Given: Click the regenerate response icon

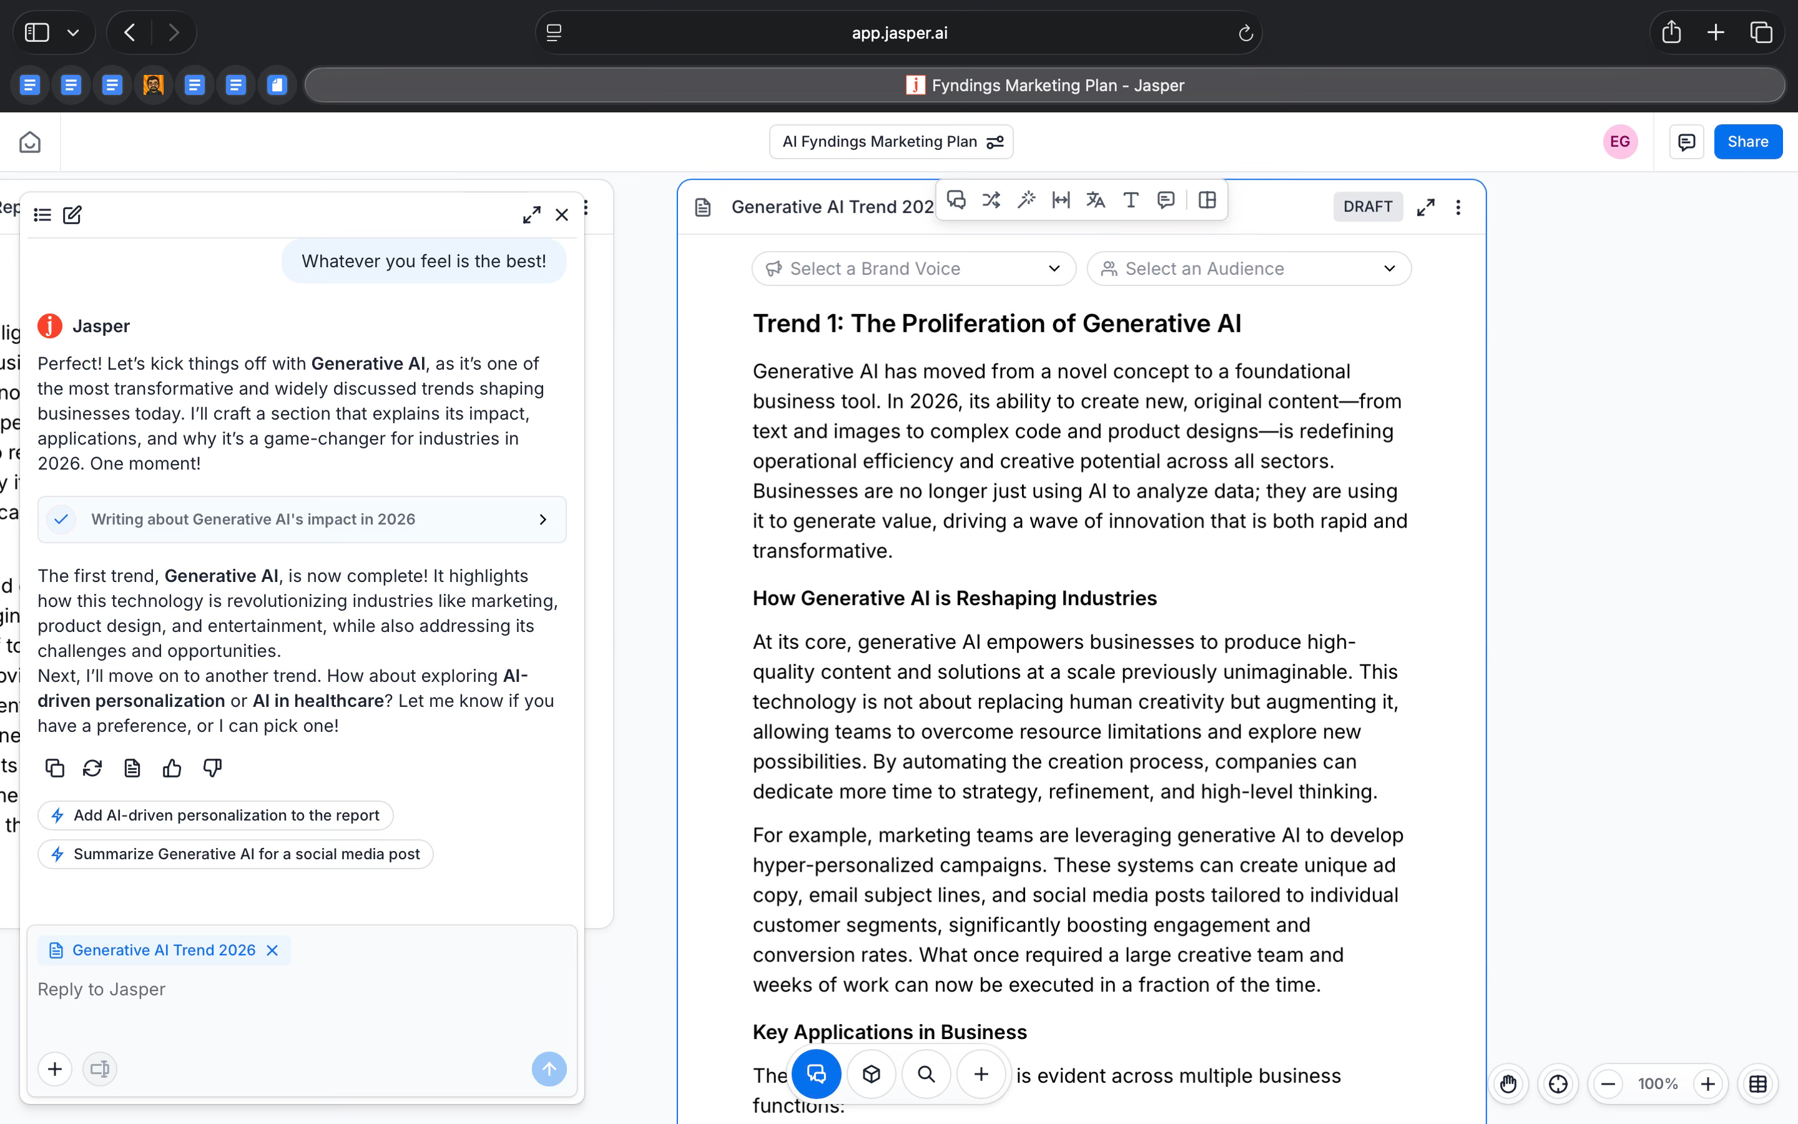Looking at the screenshot, I should coord(92,768).
